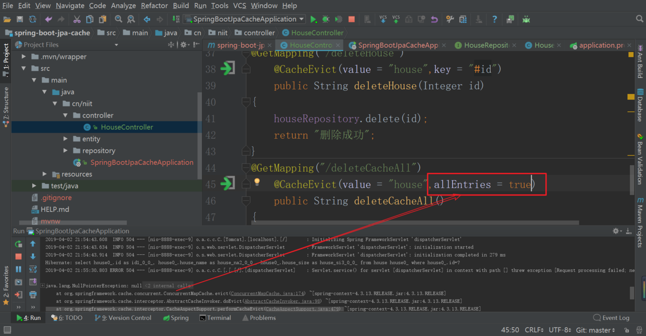Expand the test/java folder

[x=34, y=186]
